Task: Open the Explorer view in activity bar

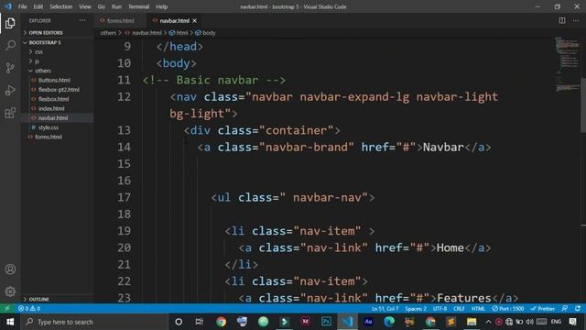Action: pos(10,23)
